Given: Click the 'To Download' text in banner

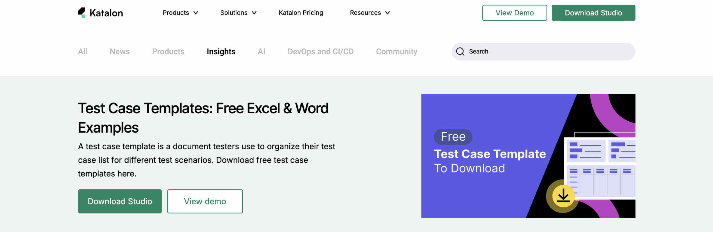Looking at the screenshot, I should point(470,168).
